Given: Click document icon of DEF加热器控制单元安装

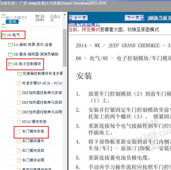Looking at the screenshot, I should click(x=19, y=93).
